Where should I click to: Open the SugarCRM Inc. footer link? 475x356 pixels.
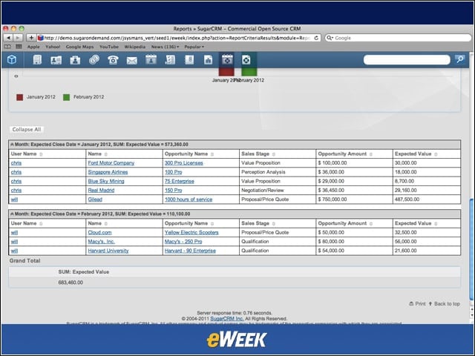227,319
